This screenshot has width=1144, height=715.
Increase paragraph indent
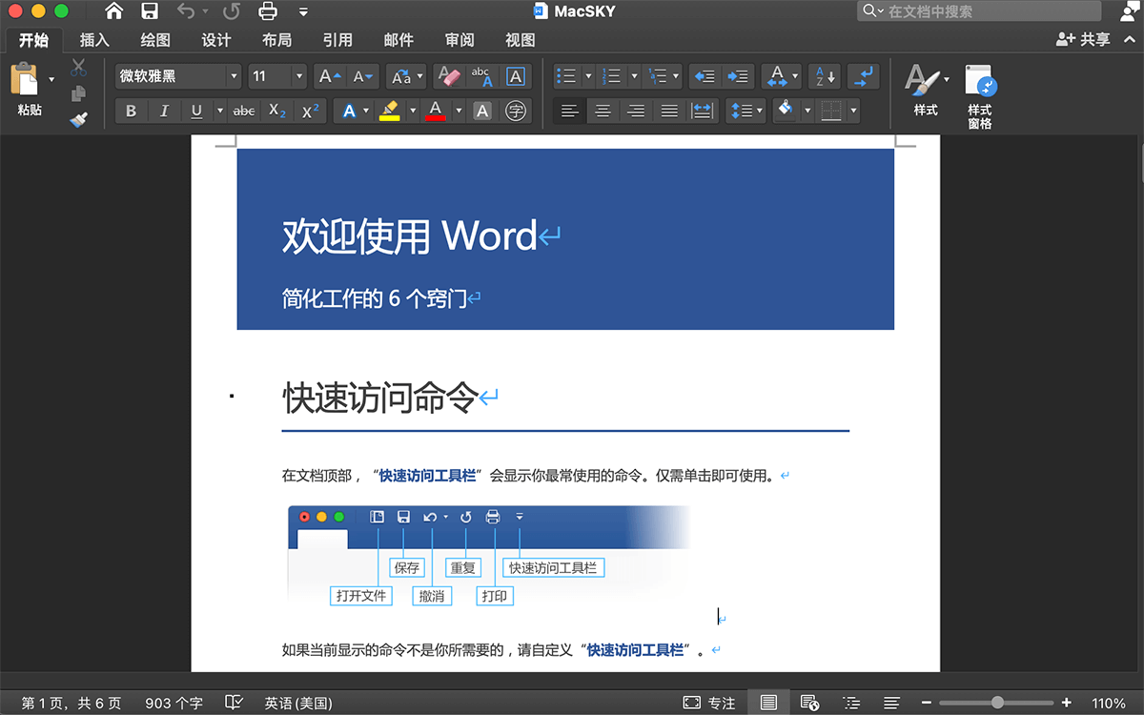[736, 76]
